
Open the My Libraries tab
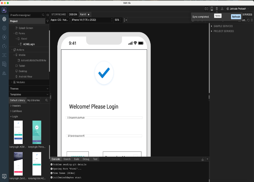(x=34, y=100)
